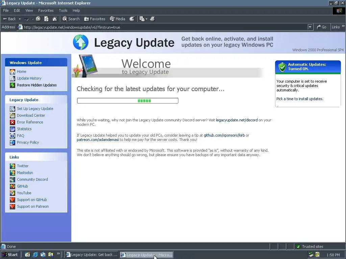346x259 pixels.
Task: Open Restore Hidden Updates link
Action: coord(36,85)
